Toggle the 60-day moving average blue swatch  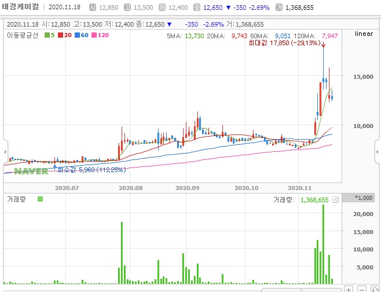[x=77, y=35]
